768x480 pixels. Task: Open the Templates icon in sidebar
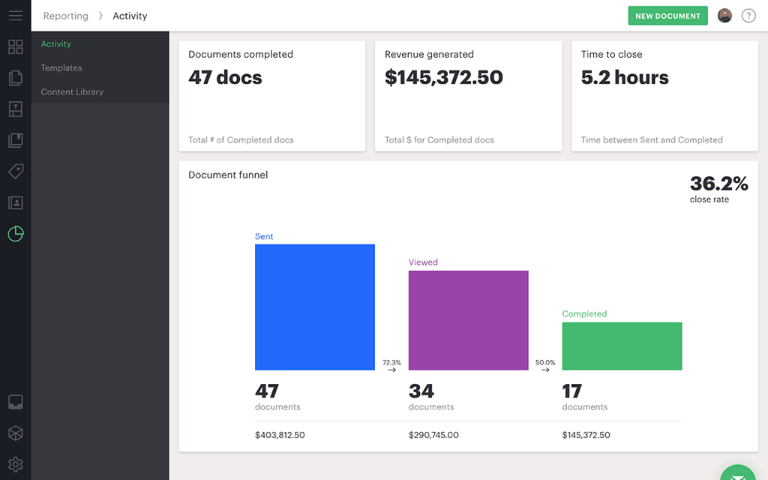click(x=15, y=109)
